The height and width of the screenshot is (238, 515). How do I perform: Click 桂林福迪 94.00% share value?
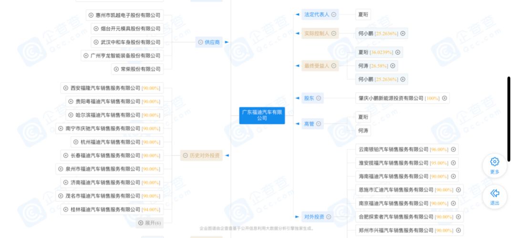(151, 209)
